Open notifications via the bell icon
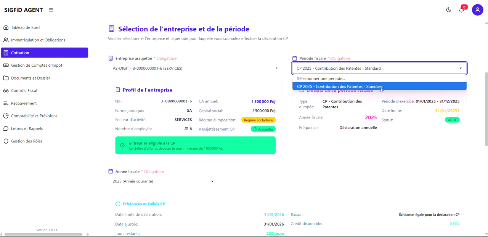488x237 pixels. click(461, 10)
